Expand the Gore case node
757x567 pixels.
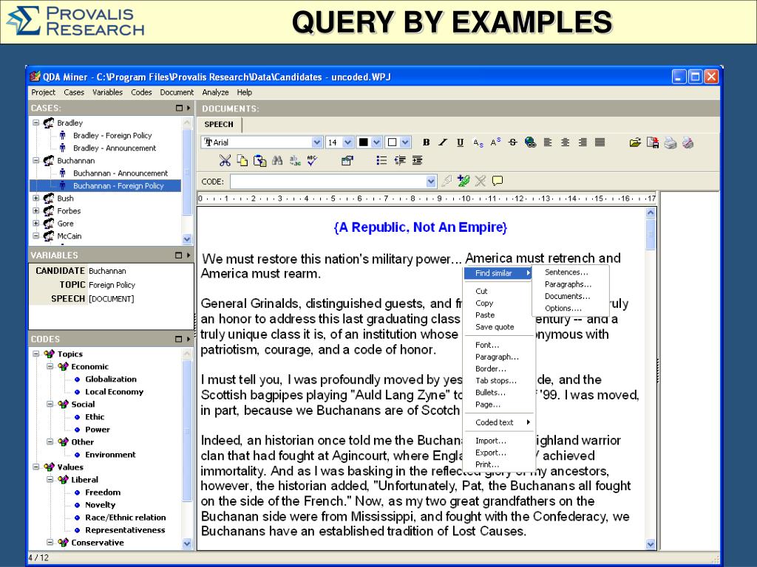[x=35, y=223]
